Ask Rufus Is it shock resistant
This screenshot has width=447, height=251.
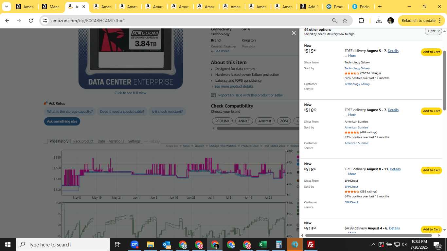(x=167, y=111)
